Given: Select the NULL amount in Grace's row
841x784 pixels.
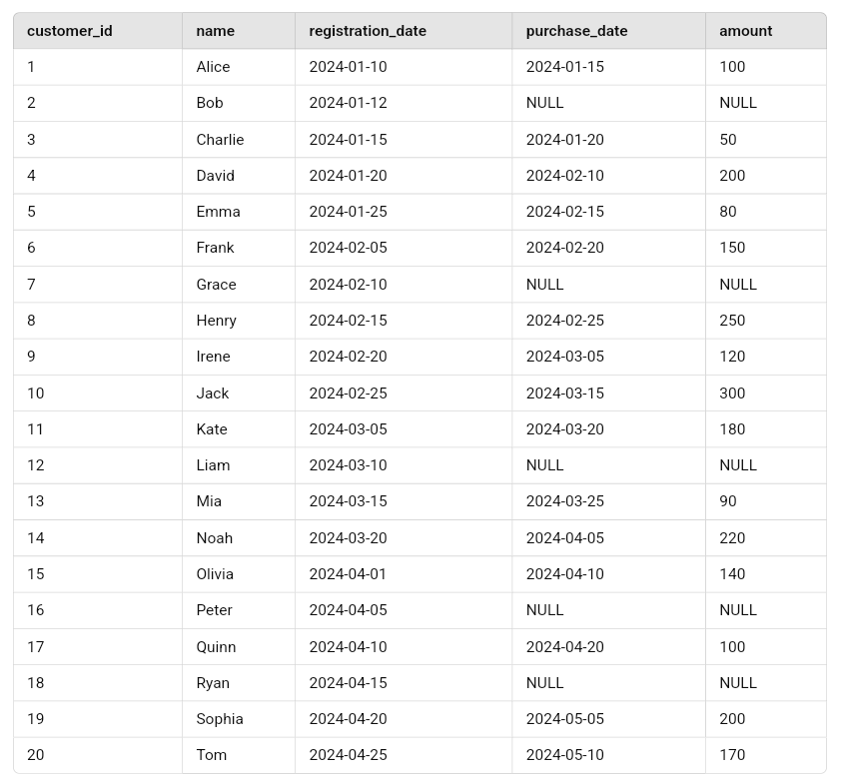Looking at the screenshot, I should 738,285.
